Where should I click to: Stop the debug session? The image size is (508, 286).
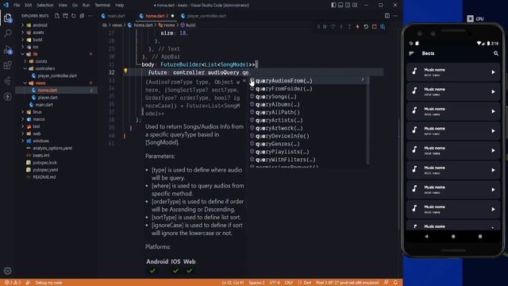coord(374,26)
